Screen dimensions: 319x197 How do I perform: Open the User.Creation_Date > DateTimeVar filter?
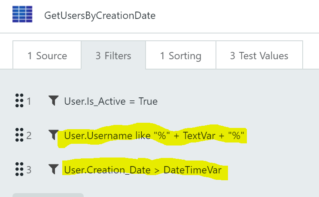(143, 170)
